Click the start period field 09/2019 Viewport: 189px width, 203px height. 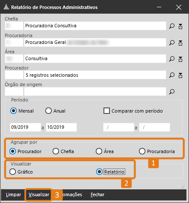(x=25, y=127)
